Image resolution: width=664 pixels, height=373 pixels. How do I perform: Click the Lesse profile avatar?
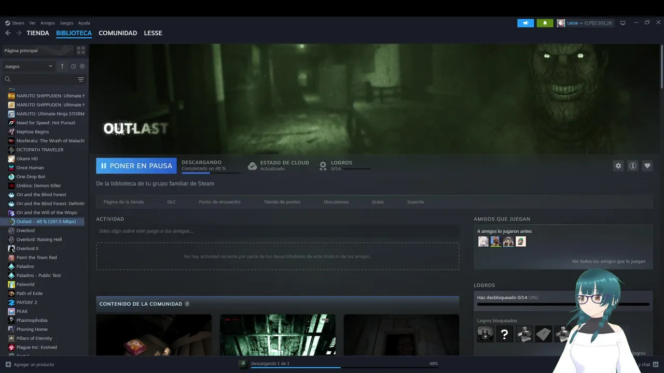[561, 23]
